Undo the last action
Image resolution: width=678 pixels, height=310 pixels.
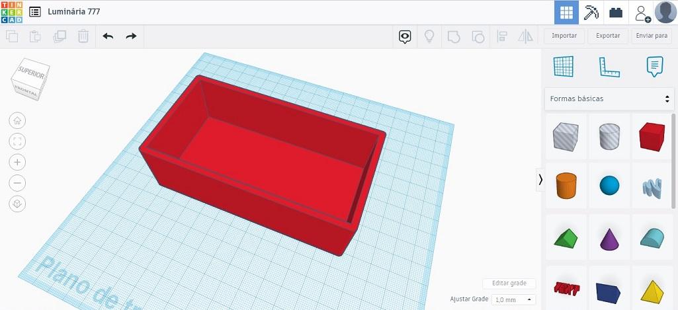[x=108, y=36]
